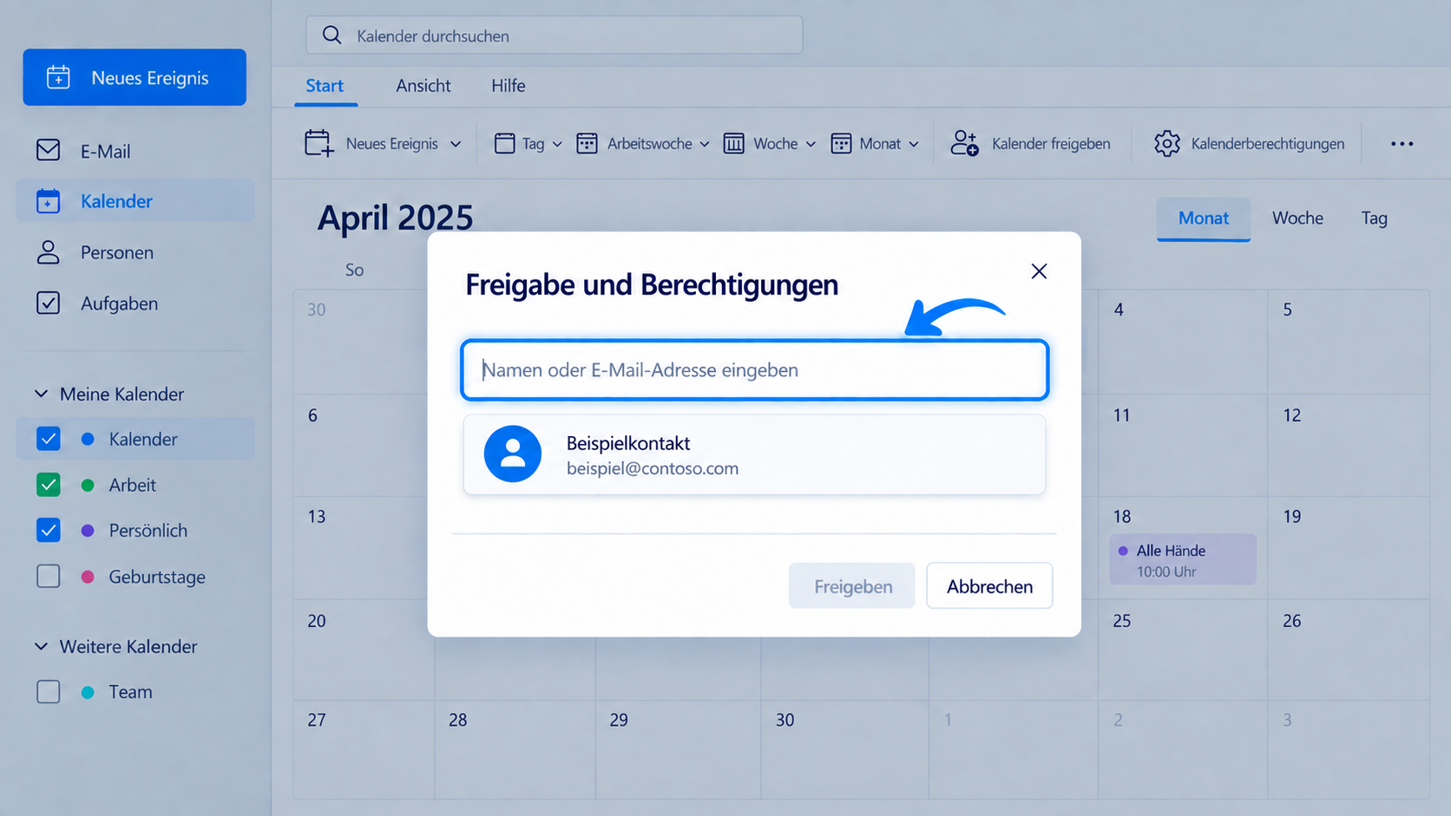Image resolution: width=1451 pixels, height=816 pixels.
Task: Click the Kalender durchsuchen search field
Action: coord(555,36)
